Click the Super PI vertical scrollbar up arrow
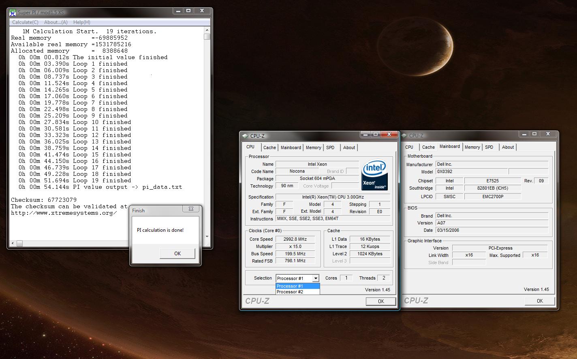This screenshot has width=577, height=359. tap(207, 30)
